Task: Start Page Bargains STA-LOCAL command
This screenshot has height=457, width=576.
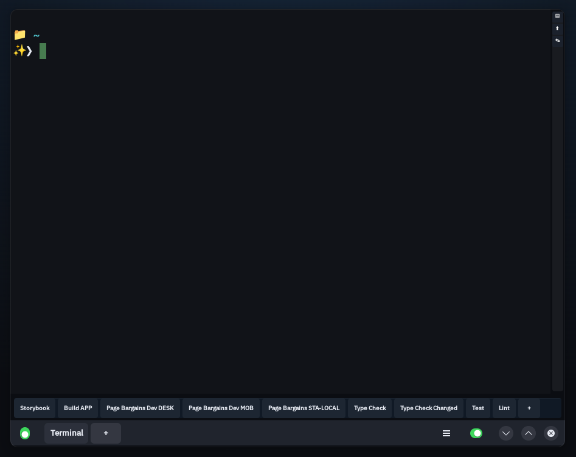Action: [x=304, y=408]
